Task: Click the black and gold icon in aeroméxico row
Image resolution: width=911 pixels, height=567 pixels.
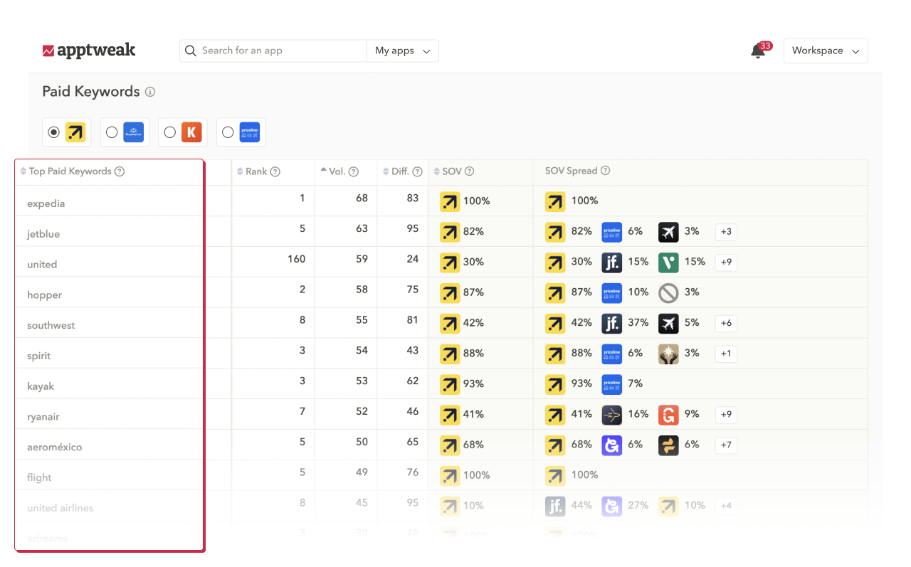Action: point(668,446)
